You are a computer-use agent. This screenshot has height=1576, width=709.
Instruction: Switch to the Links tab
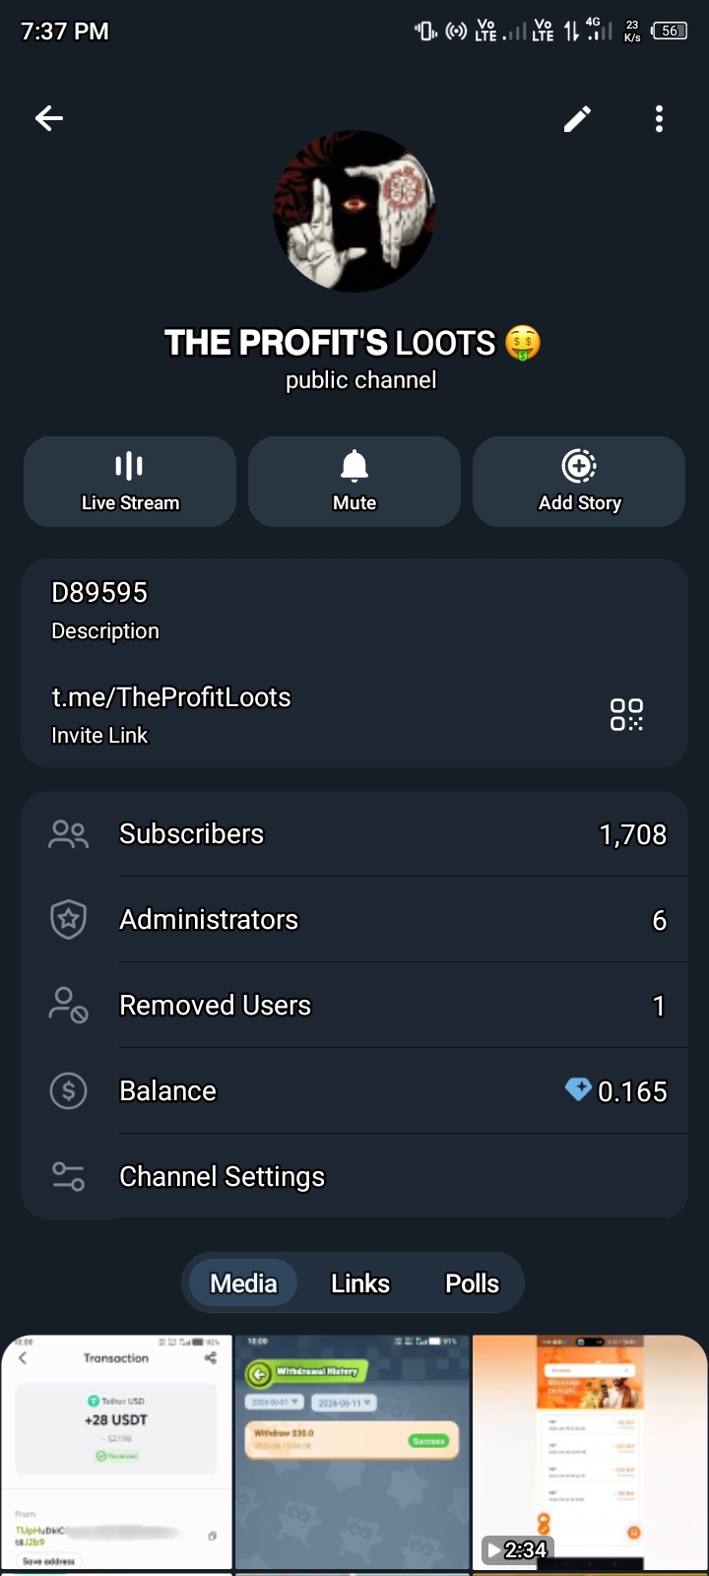[x=360, y=1283]
